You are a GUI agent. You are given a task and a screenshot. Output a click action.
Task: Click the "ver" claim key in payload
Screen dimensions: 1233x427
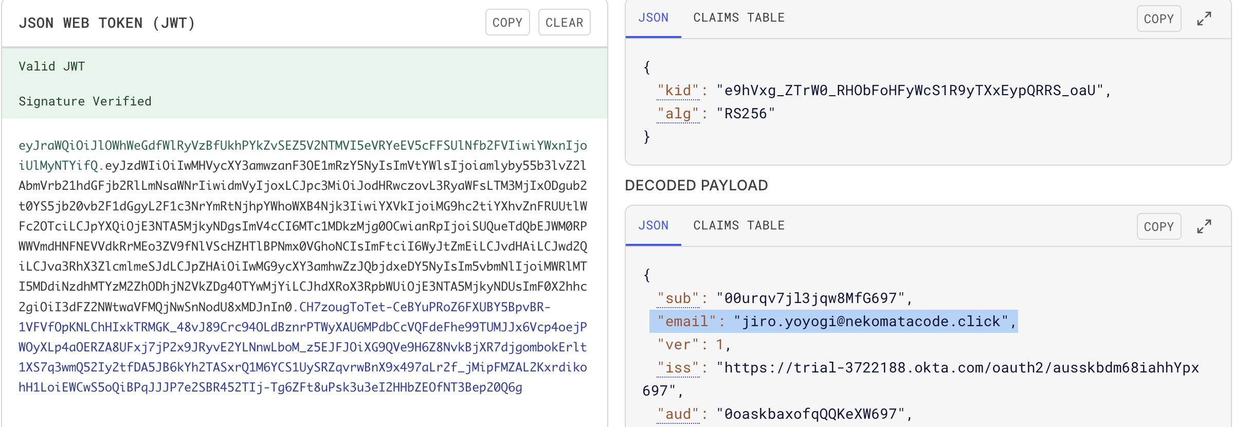678,345
